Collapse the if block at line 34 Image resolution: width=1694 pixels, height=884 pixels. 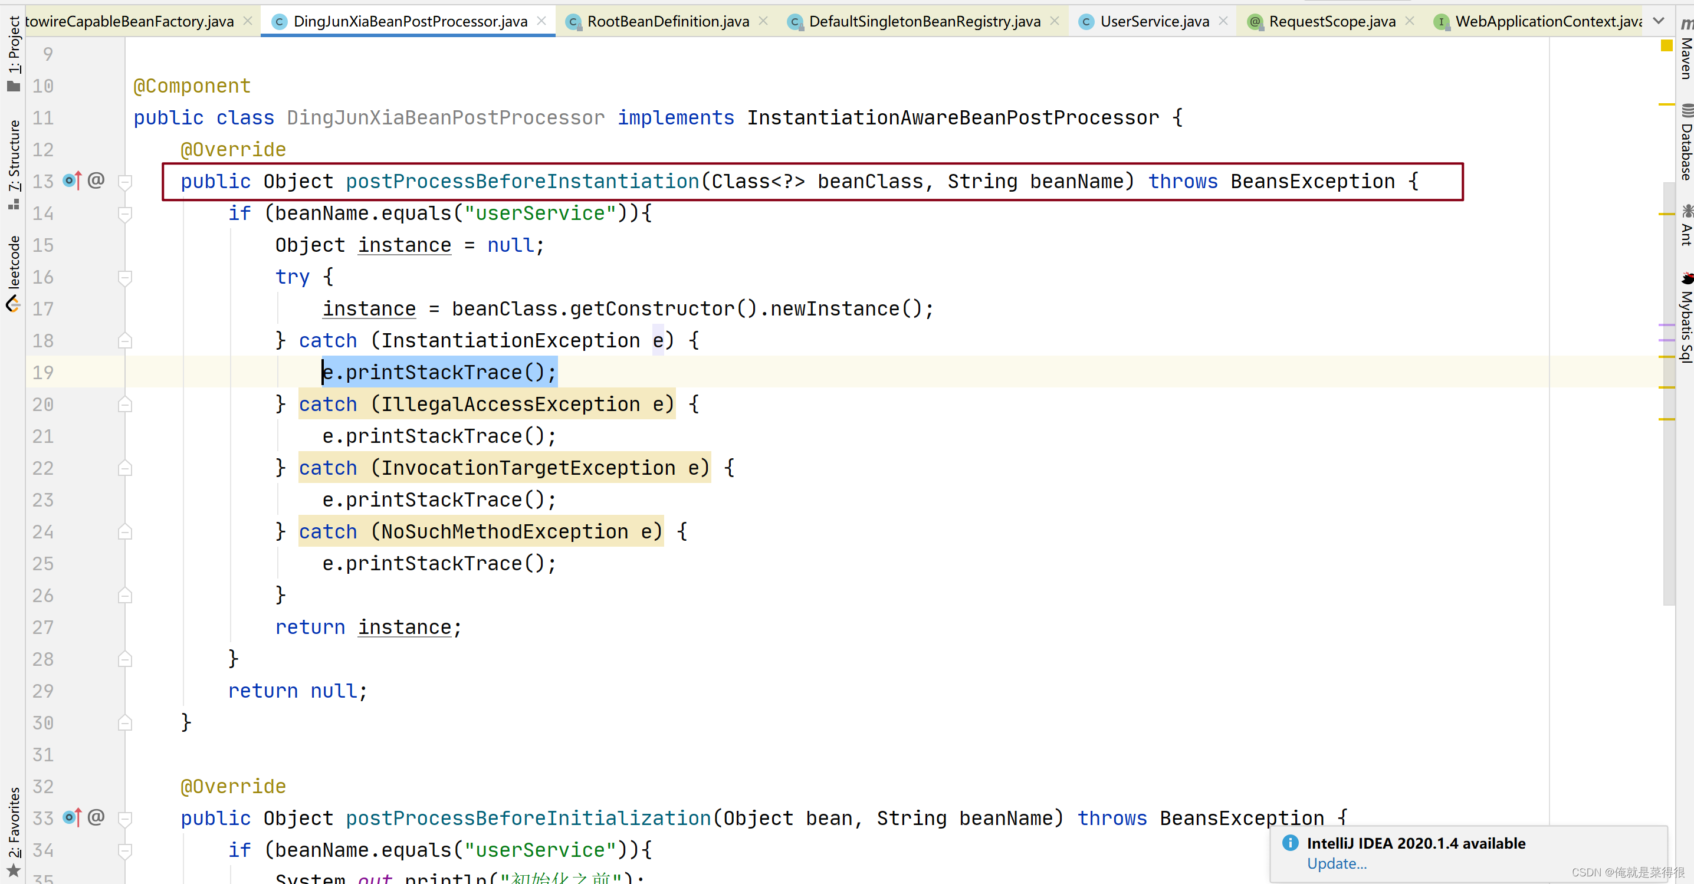click(x=125, y=850)
